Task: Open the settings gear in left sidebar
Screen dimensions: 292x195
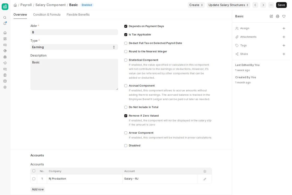Action: point(5,87)
